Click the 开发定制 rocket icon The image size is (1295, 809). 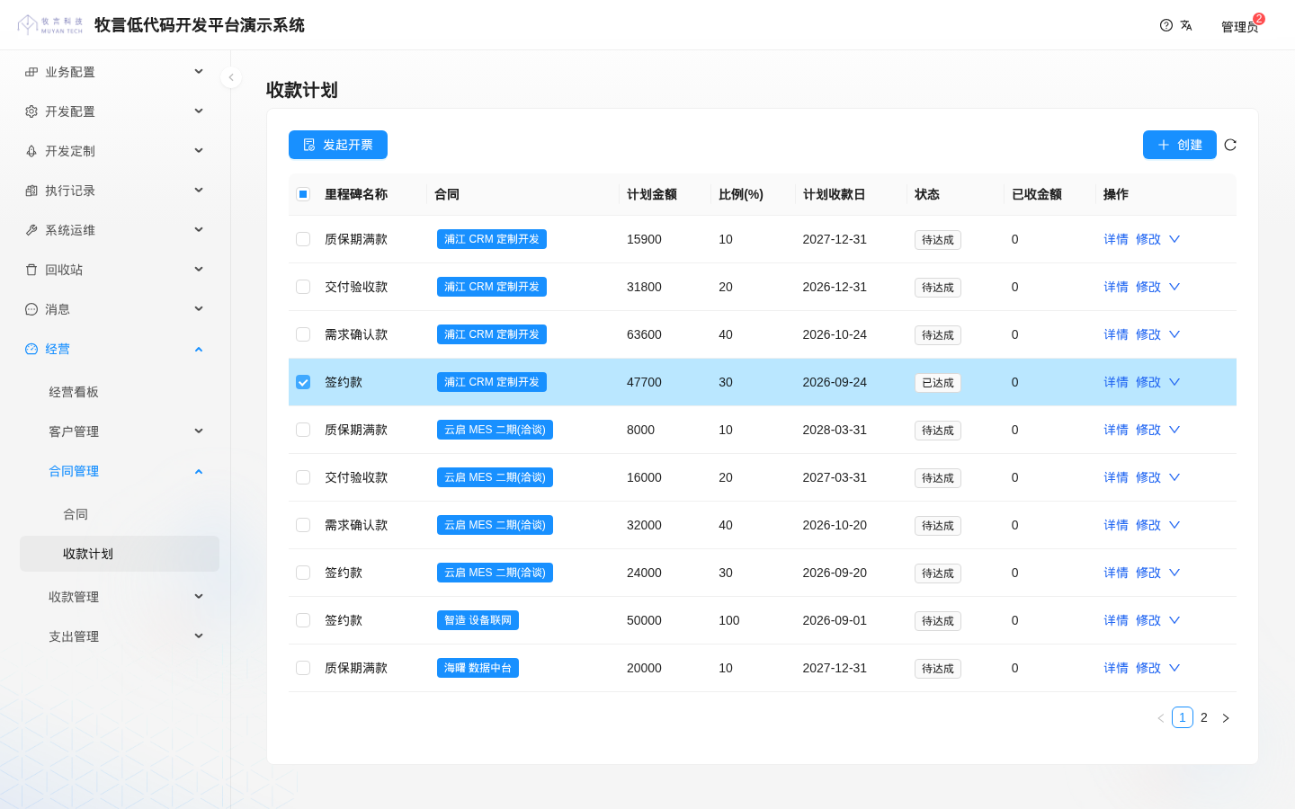tap(31, 151)
